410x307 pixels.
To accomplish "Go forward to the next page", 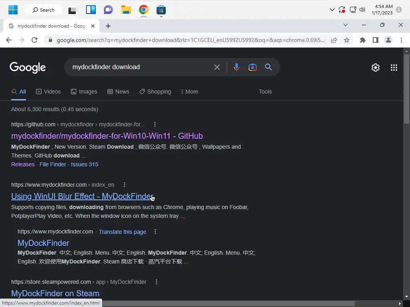I will (22, 40).
